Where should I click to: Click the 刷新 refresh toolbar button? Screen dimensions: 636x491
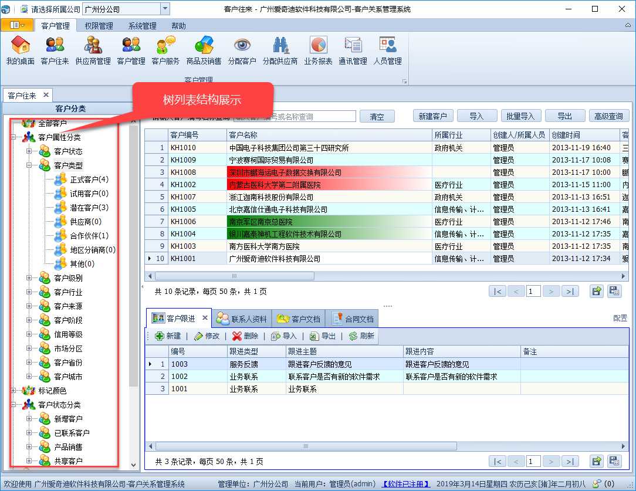pyautogui.click(x=361, y=336)
